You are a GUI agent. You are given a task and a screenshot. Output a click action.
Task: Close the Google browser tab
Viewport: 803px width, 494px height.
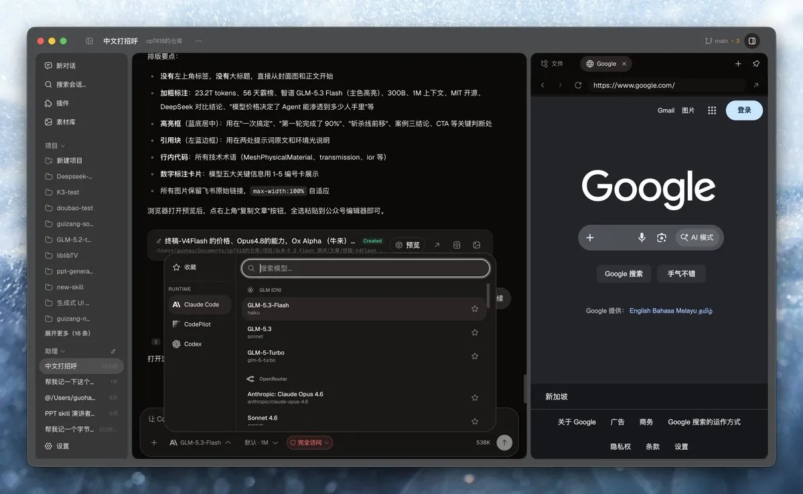point(624,64)
